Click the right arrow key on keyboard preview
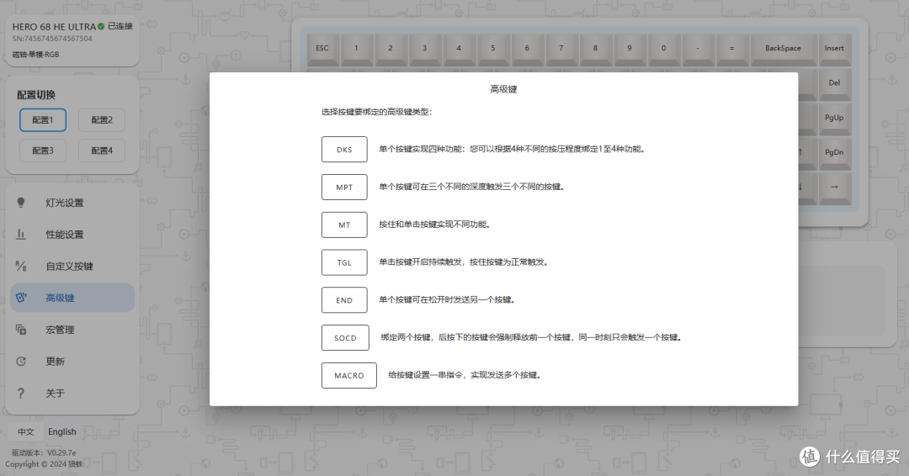 pos(834,188)
